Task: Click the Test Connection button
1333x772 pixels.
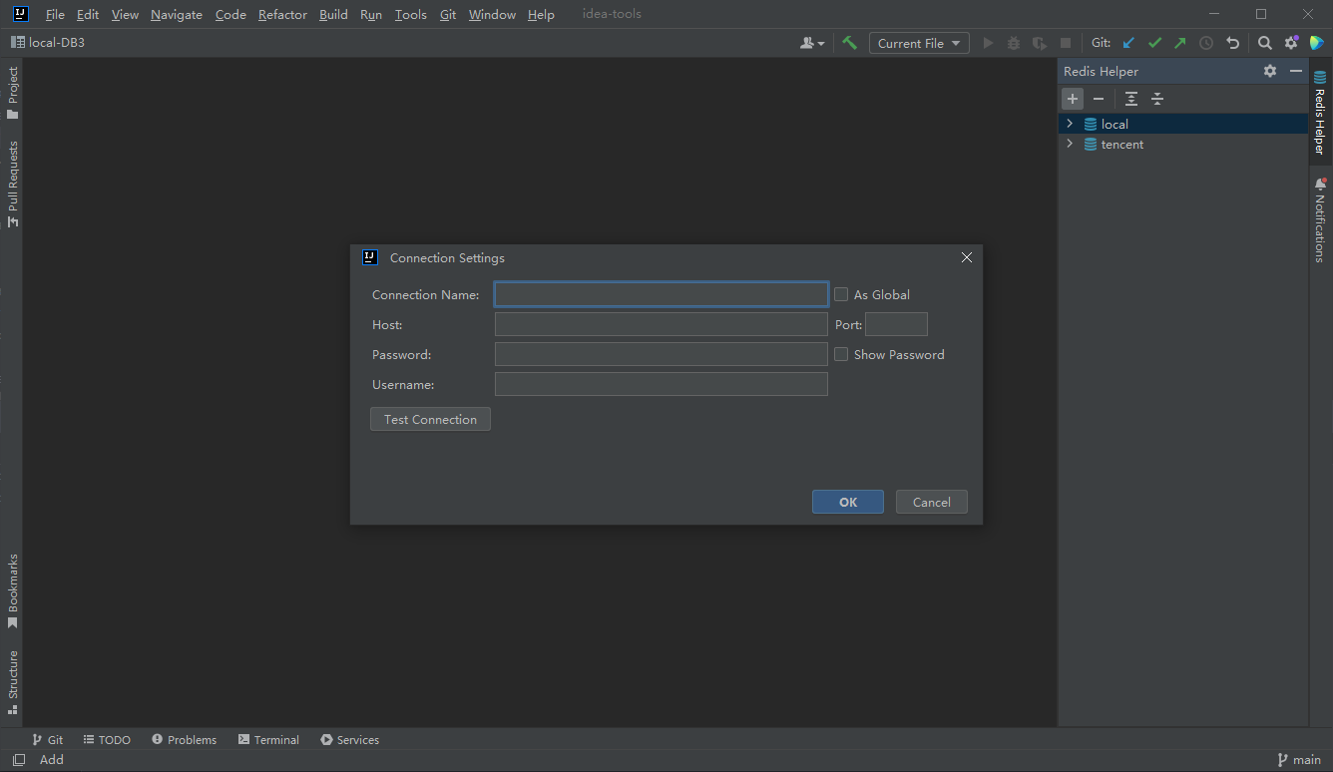Action: click(430, 419)
